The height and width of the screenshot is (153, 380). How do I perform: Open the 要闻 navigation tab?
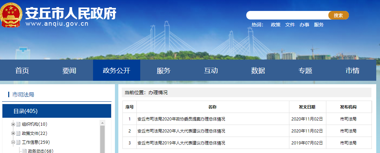point(69,70)
